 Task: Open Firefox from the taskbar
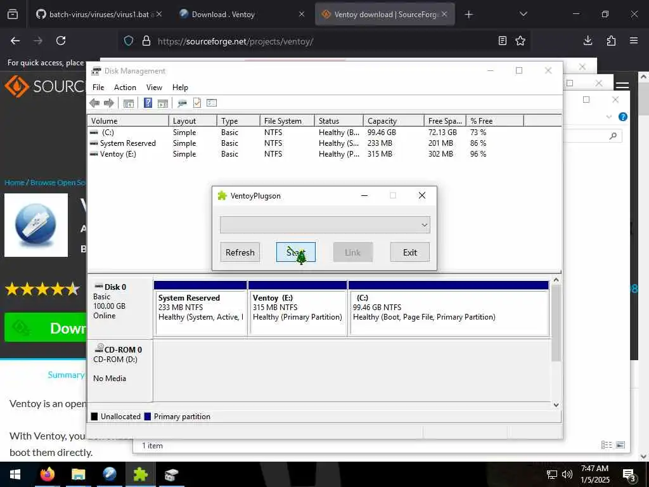[x=47, y=474]
